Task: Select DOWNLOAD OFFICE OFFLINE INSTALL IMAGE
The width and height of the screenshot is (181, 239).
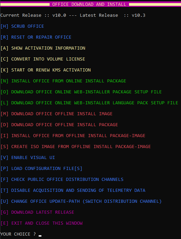Action: (56, 114)
